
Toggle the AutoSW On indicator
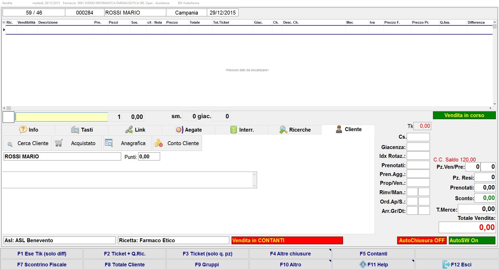pos(472,240)
